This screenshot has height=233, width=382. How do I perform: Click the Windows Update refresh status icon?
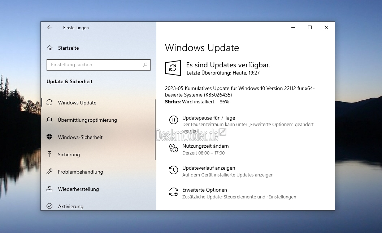[173, 68]
